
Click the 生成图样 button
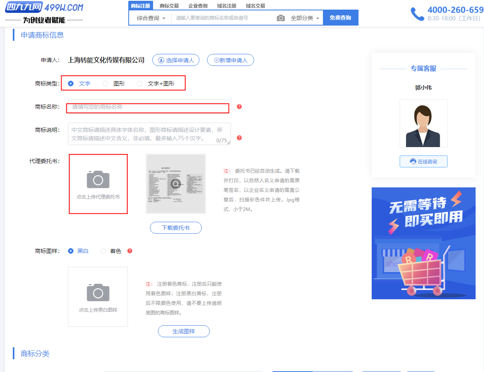pos(184,331)
